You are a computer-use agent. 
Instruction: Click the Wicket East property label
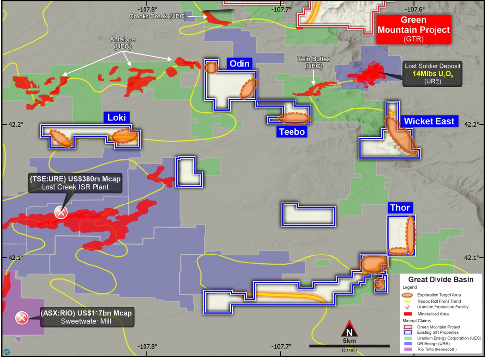coord(429,121)
